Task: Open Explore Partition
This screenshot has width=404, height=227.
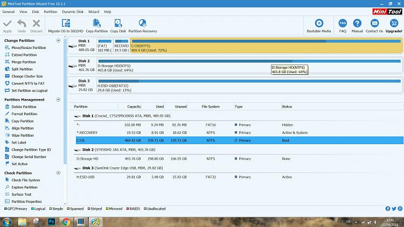Action: (x=24, y=187)
